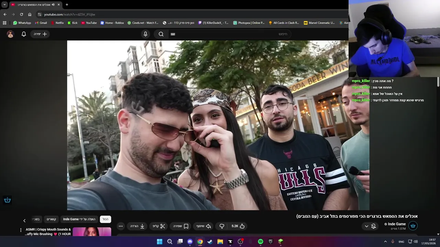
Task: Select the 'Inde Game' uploads chip
Action: (x=79, y=219)
